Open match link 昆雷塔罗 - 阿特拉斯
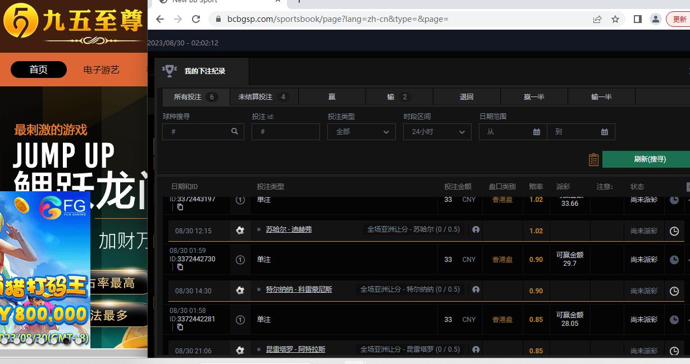 pyautogui.click(x=295, y=349)
